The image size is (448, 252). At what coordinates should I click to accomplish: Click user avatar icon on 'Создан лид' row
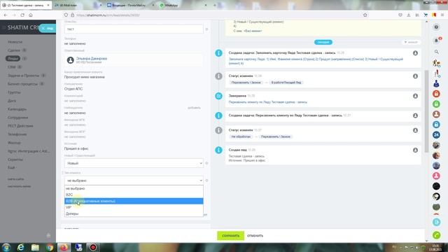(415, 150)
